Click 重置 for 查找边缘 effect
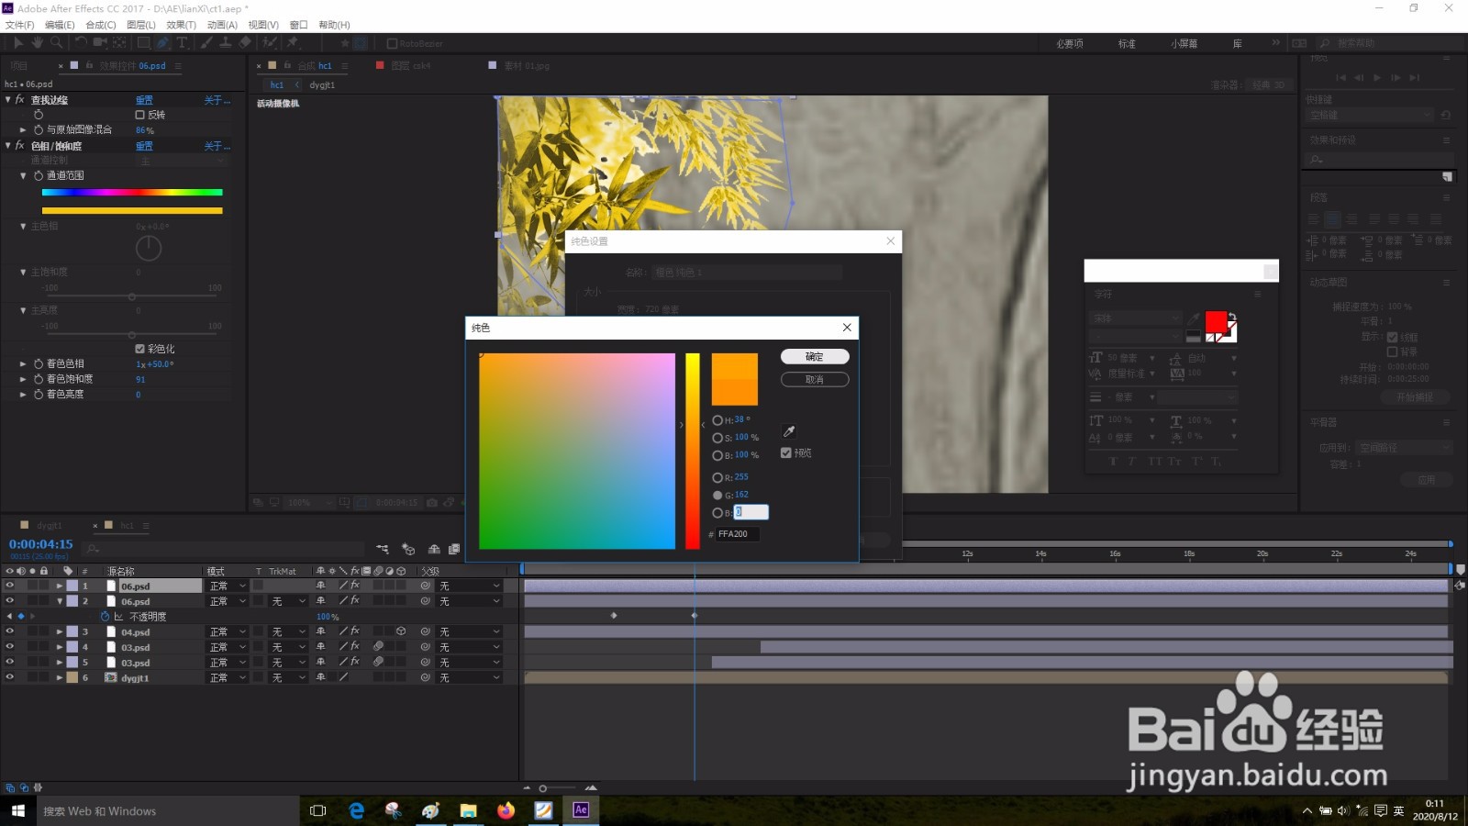 coord(144,100)
